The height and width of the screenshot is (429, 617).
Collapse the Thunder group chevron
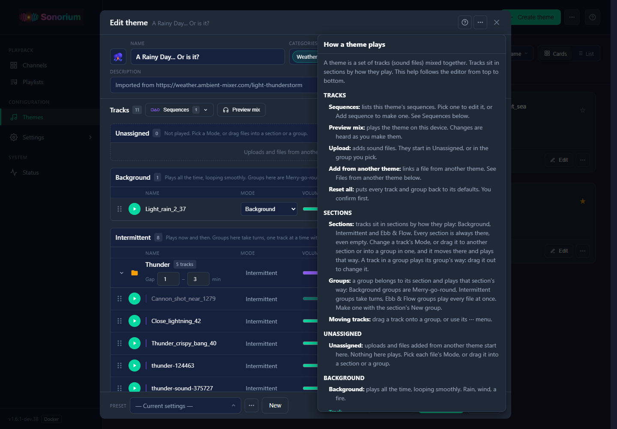pos(122,273)
